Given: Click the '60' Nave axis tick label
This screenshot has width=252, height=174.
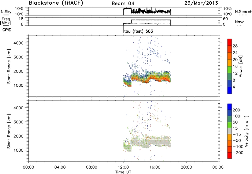Looking at the screenshot, I should 225,19.
